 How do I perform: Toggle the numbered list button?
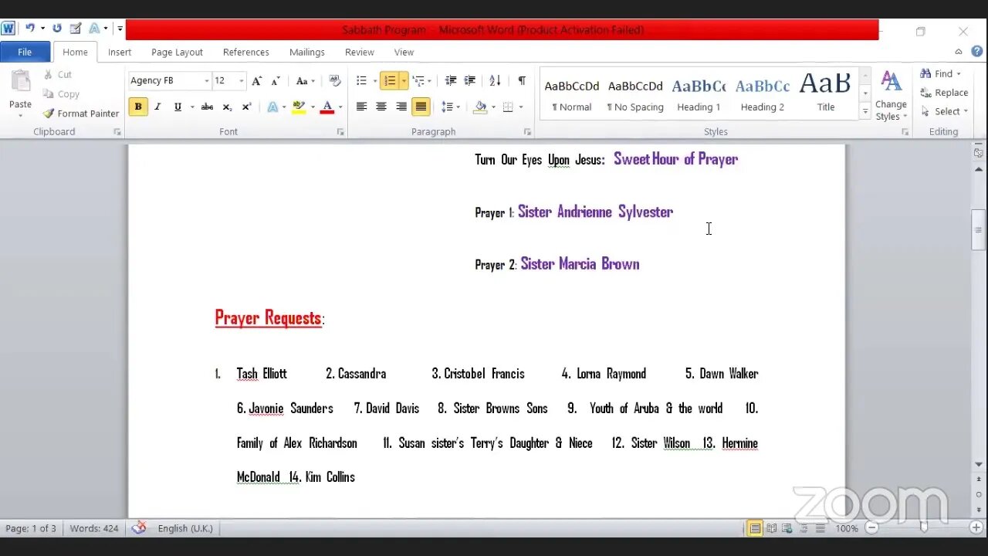(389, 80)
